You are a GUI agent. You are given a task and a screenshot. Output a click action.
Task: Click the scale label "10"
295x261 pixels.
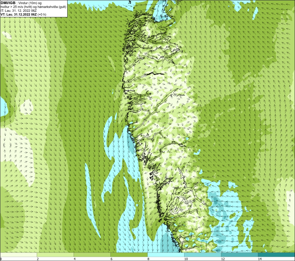[186, 259]
